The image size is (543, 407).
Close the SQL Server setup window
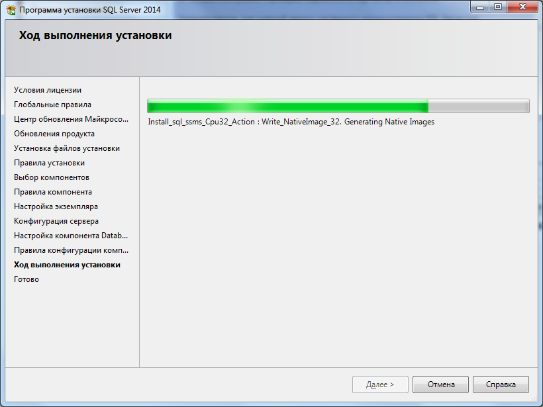click(522, 7)
